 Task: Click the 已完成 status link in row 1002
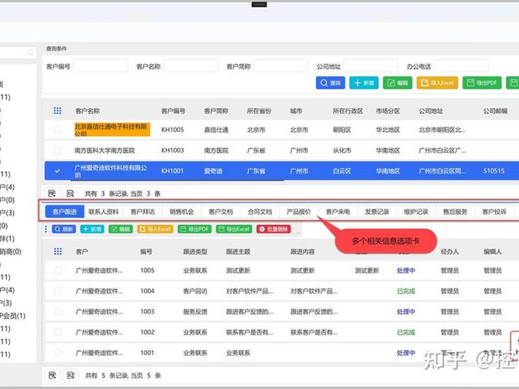406,332
